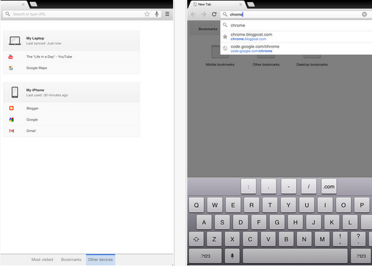Open new tab button in right window

tap(251, 4)
